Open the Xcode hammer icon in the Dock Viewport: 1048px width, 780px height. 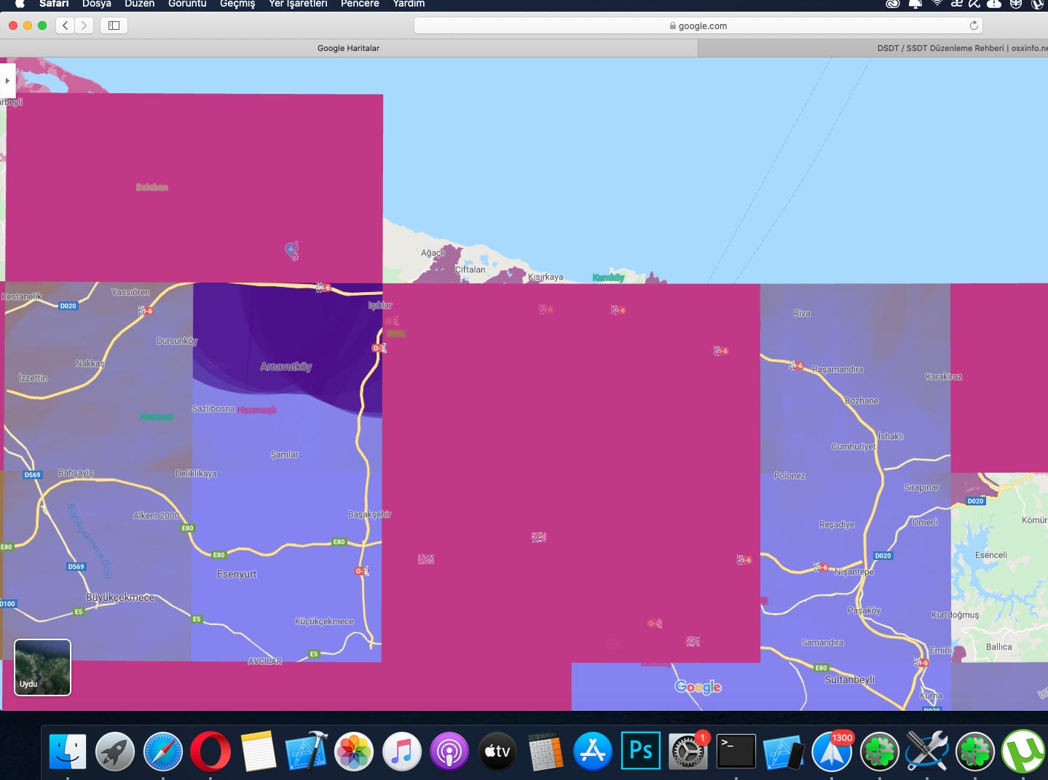[x=307, y=751]
